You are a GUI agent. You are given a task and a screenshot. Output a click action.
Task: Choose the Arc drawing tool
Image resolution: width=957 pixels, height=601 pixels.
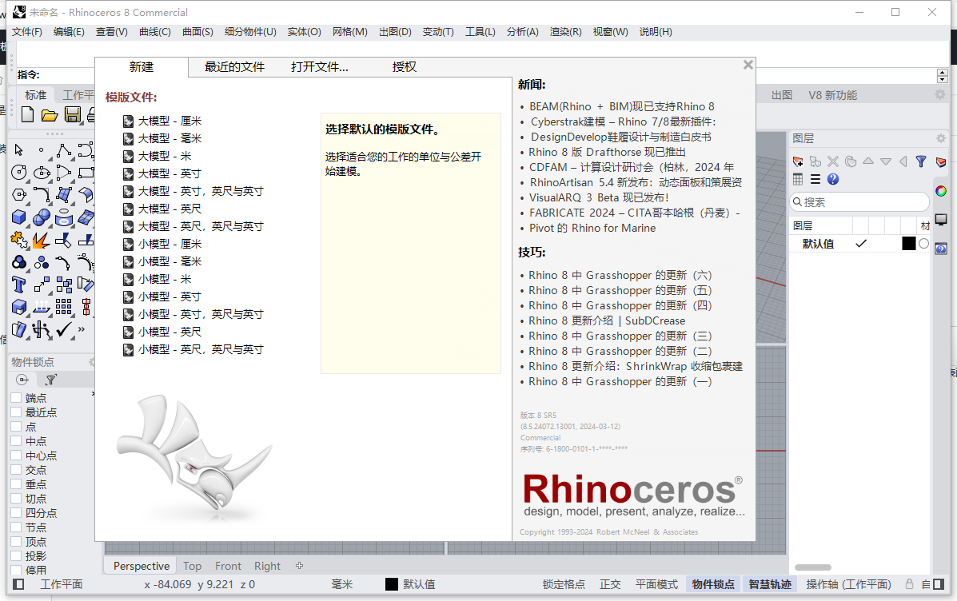pos(63,173)
